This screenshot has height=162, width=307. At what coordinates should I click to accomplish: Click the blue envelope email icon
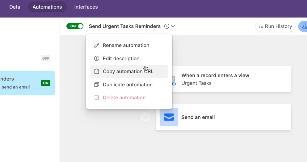(169, 117)
